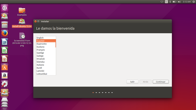The width and height of the screenshot is (196, 110).
Task: Select Lietuviškai in the language list
Action: point(46,74)
